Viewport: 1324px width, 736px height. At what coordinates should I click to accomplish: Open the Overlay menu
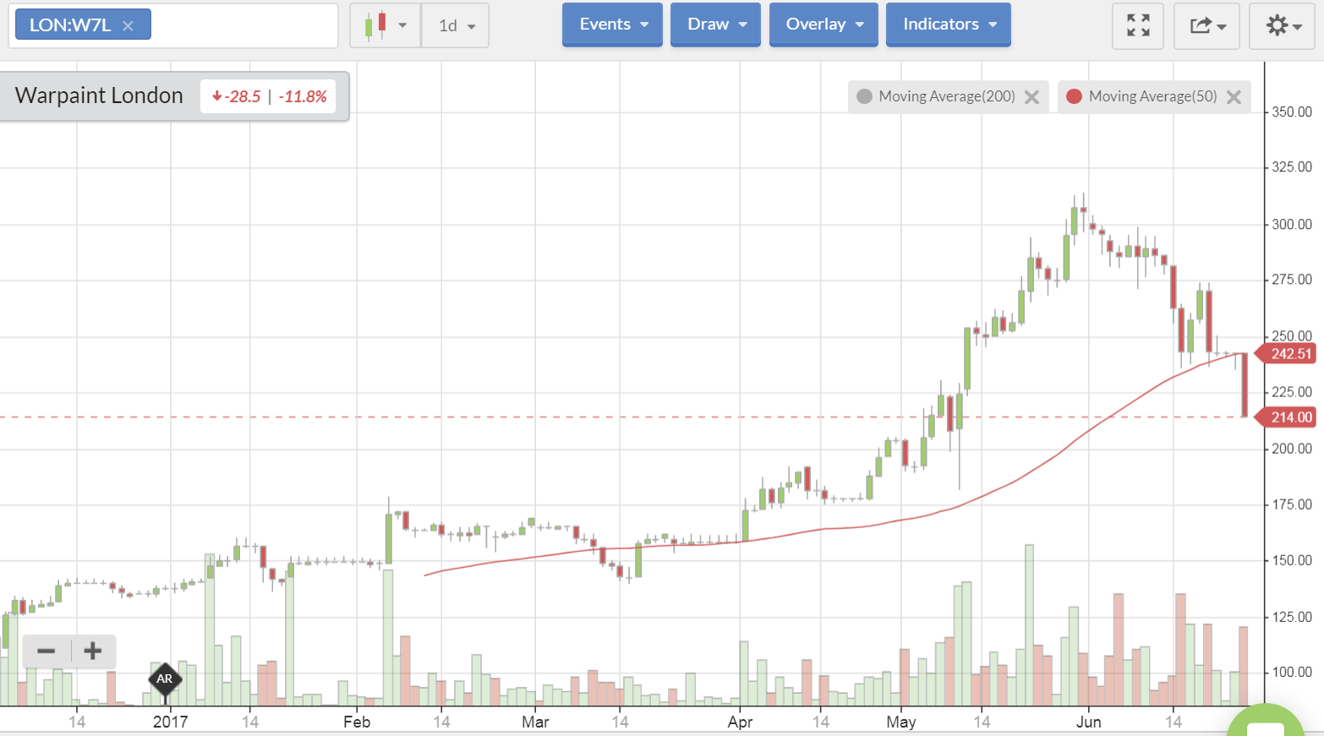tap(824, 25)
